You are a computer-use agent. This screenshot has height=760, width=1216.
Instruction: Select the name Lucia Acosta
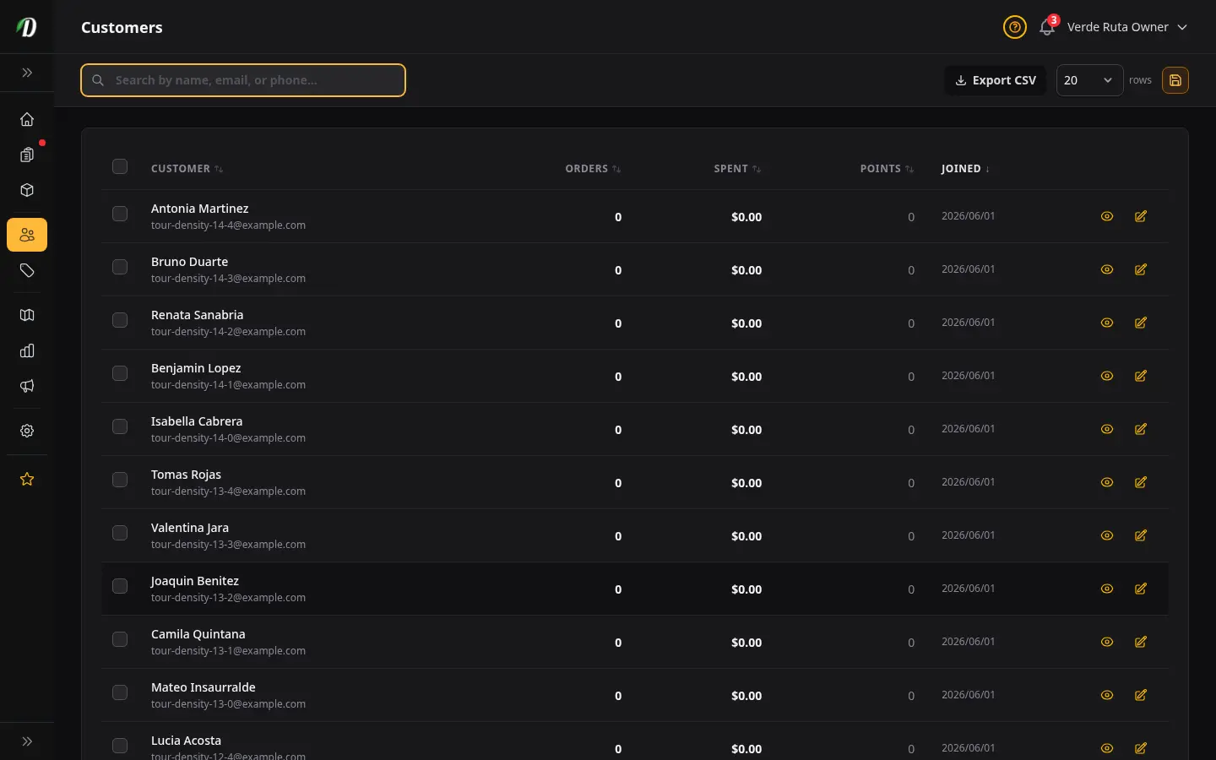[186, 741]
